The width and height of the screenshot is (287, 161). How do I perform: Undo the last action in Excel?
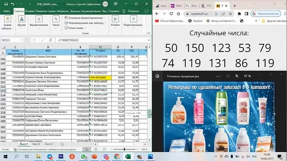pos(13,4)
